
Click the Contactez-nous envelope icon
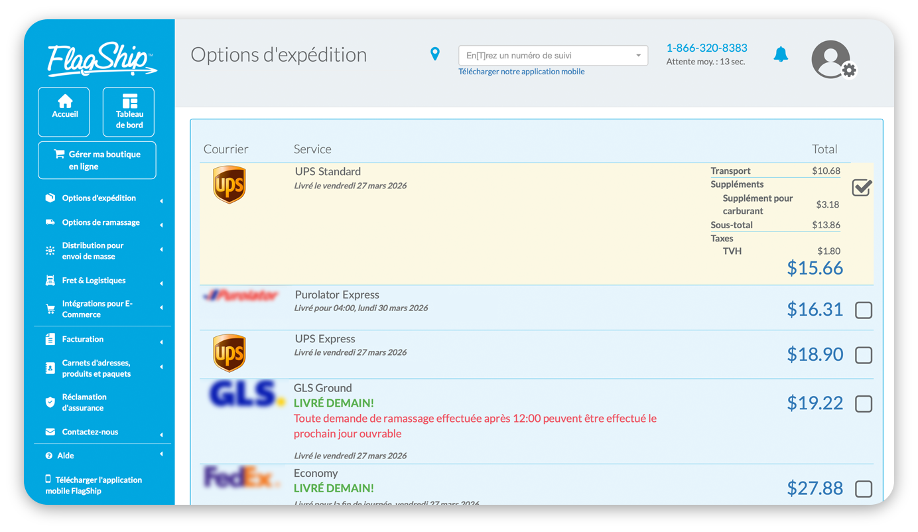pos(50,432)
